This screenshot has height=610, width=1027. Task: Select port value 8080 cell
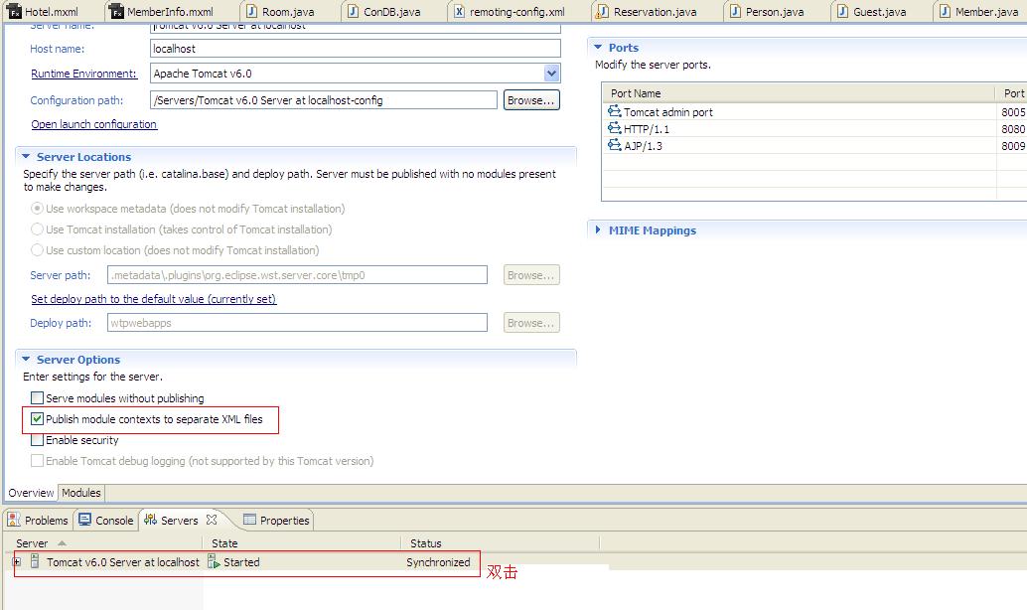(1012, 129)
